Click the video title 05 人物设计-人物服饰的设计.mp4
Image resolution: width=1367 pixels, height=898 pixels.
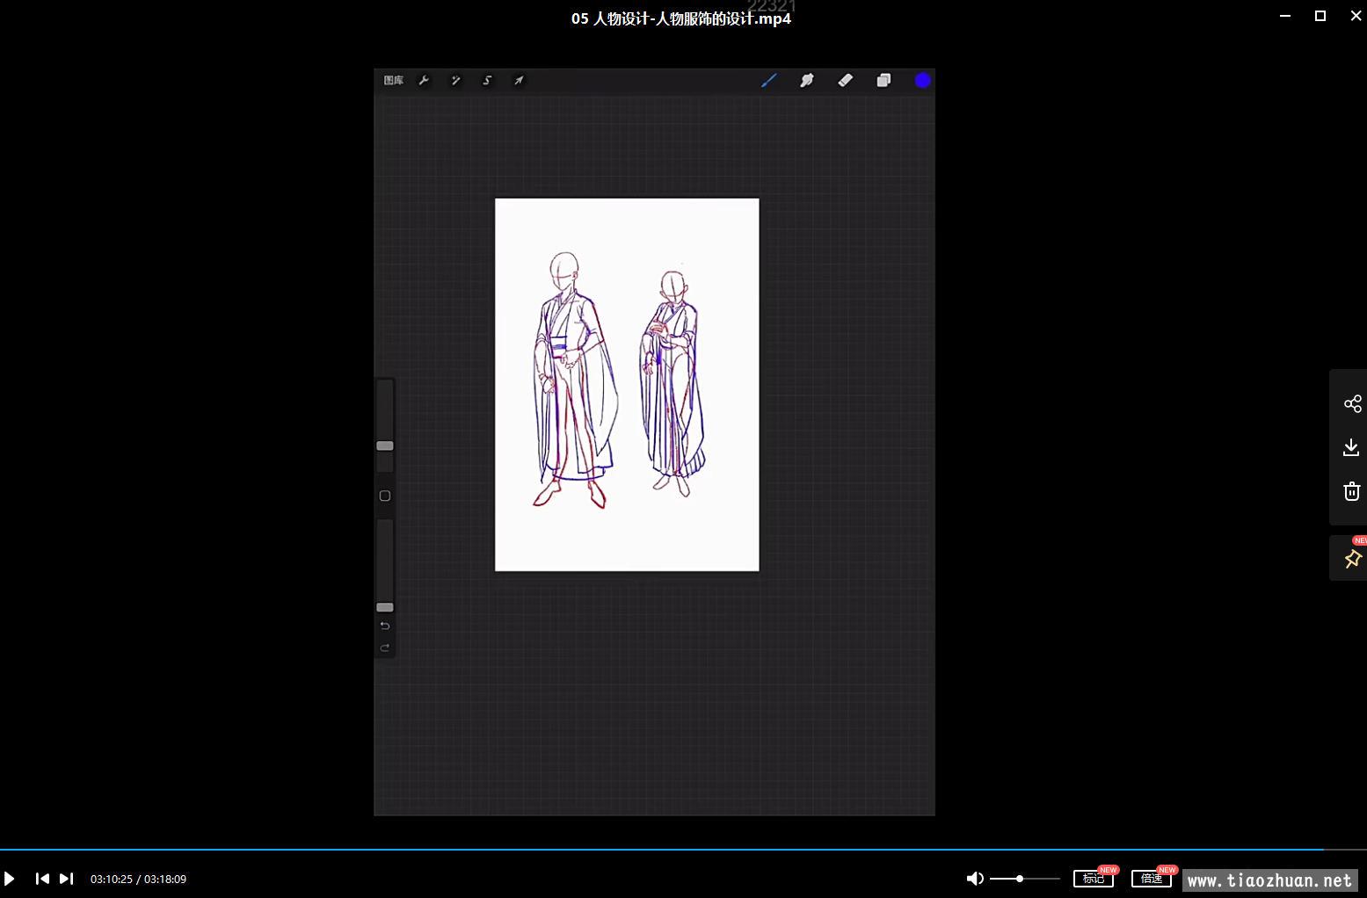[681, 18]
